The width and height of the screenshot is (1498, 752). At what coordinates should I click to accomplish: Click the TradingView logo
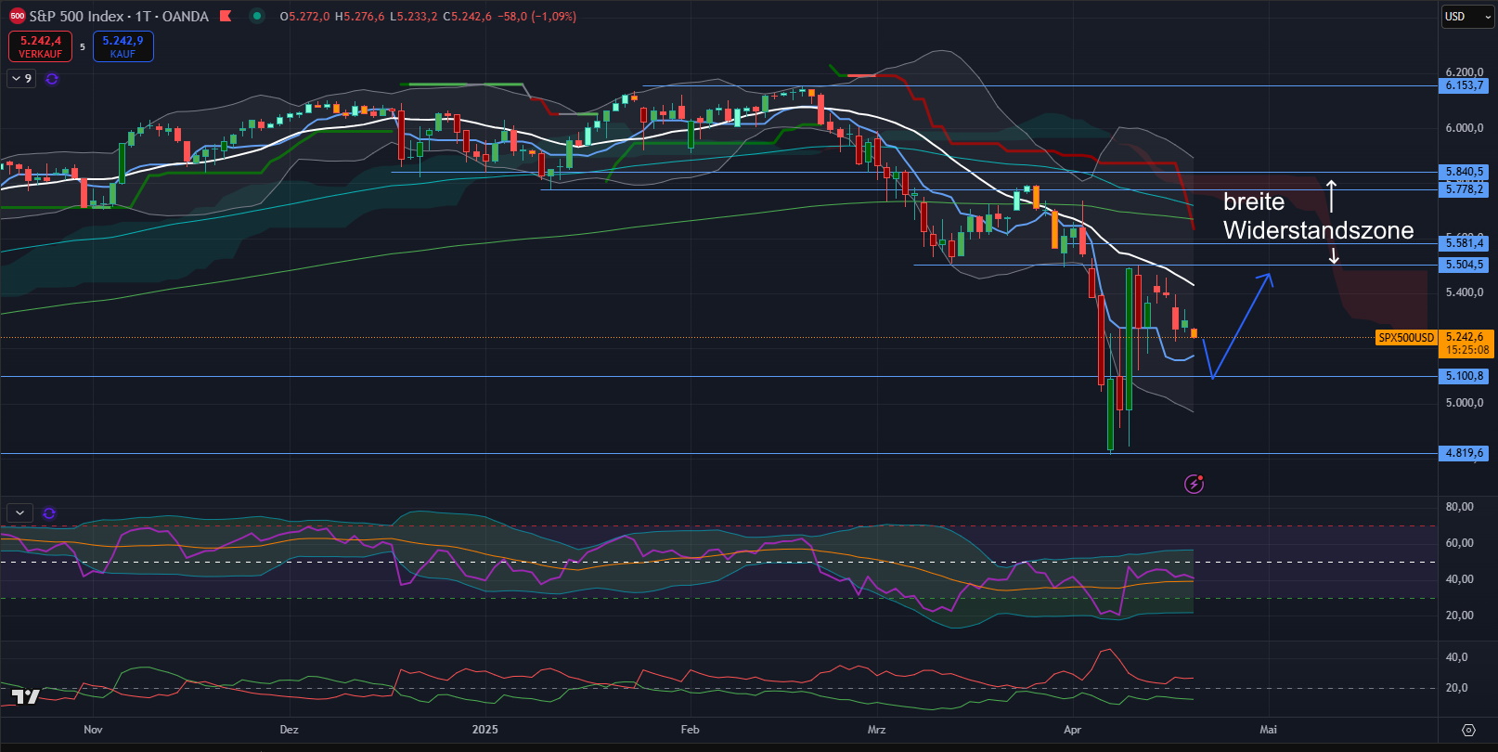(x=26, y=696)
